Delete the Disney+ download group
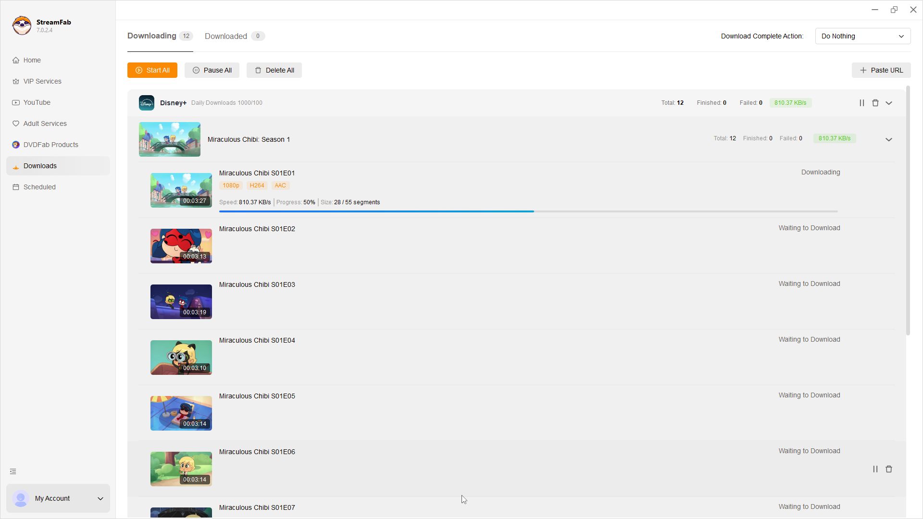This screenshot has width=923, height=519. pos(875,103)
